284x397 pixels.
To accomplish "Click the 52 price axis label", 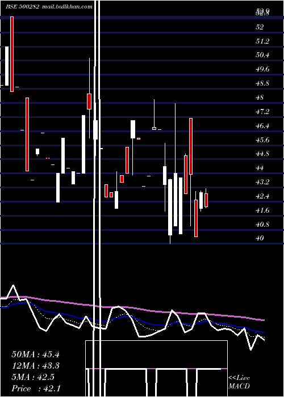I will 260,27.
